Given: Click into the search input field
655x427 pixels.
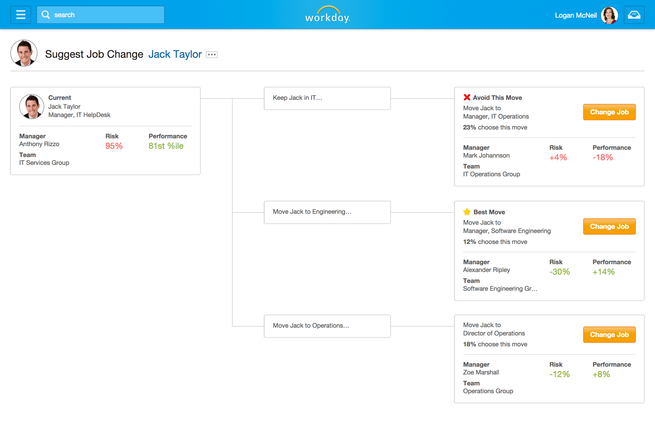Looking at the screenshot, I should [x=100, y=15].
